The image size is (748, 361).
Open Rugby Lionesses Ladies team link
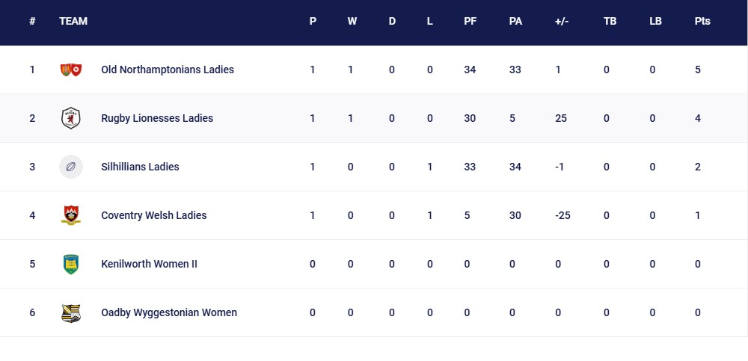157,118
